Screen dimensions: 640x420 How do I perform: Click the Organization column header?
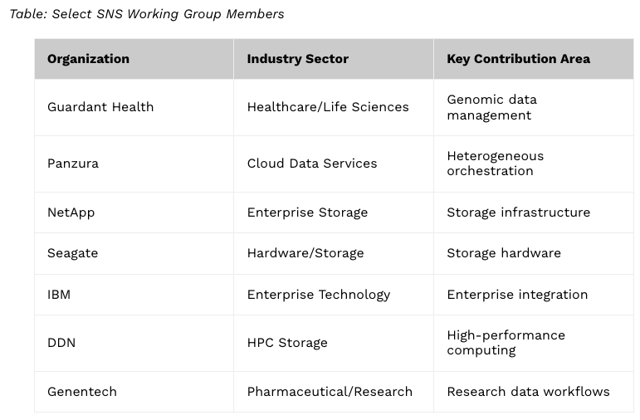pos(88,59)
